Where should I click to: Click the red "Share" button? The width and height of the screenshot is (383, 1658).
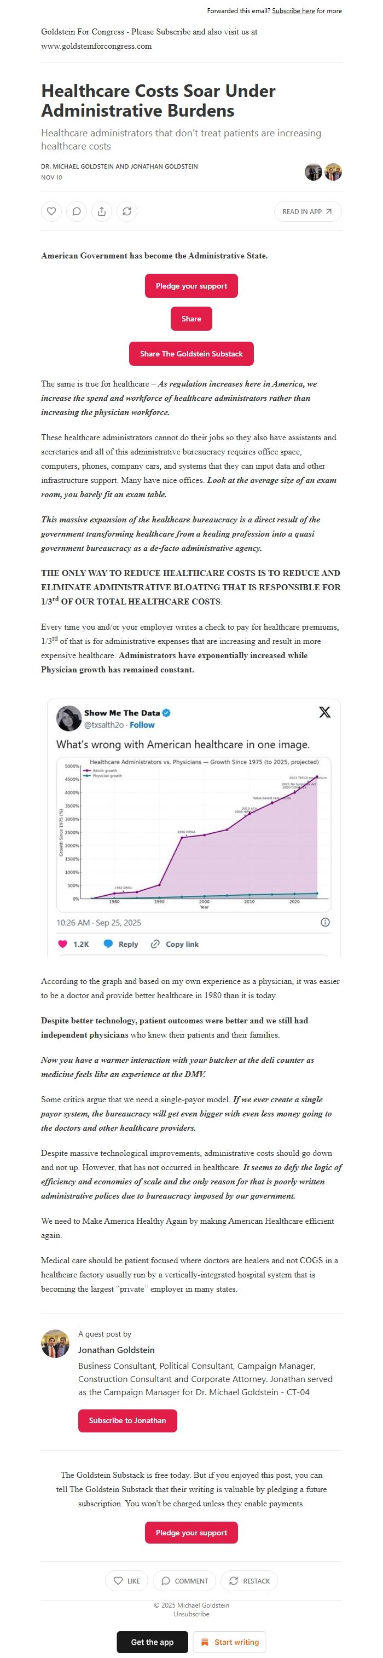point(191,319)
